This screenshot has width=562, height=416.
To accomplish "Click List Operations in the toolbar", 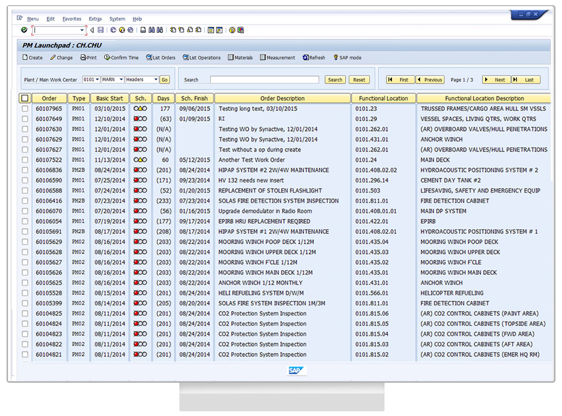I will coord(201,58).
